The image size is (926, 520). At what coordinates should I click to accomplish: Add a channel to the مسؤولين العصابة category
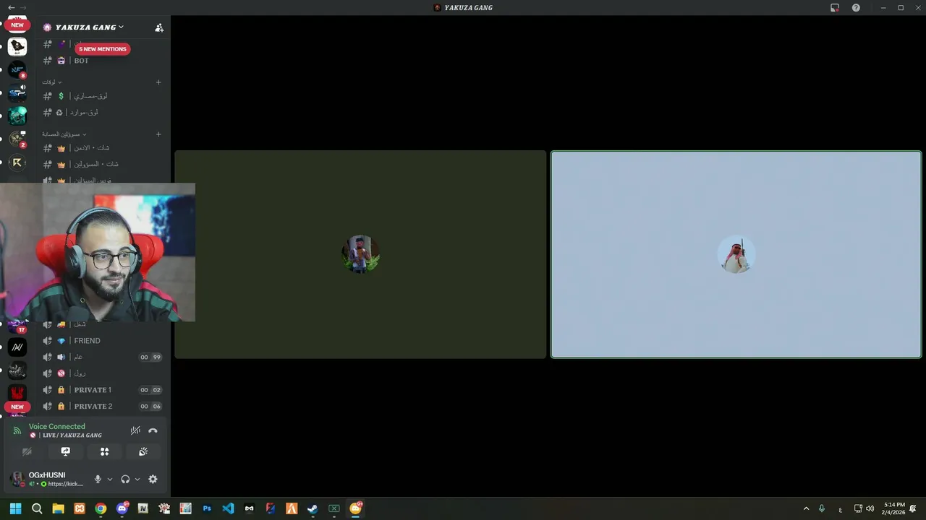point(158,134)
